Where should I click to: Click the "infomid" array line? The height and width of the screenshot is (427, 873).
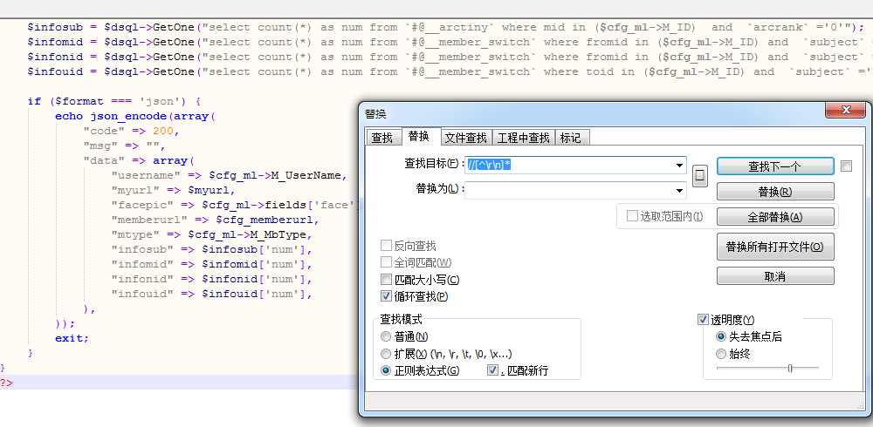pyautogui.click(x=211, y=264)
